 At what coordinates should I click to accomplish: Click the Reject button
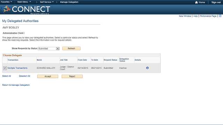[x=72, y=76]
